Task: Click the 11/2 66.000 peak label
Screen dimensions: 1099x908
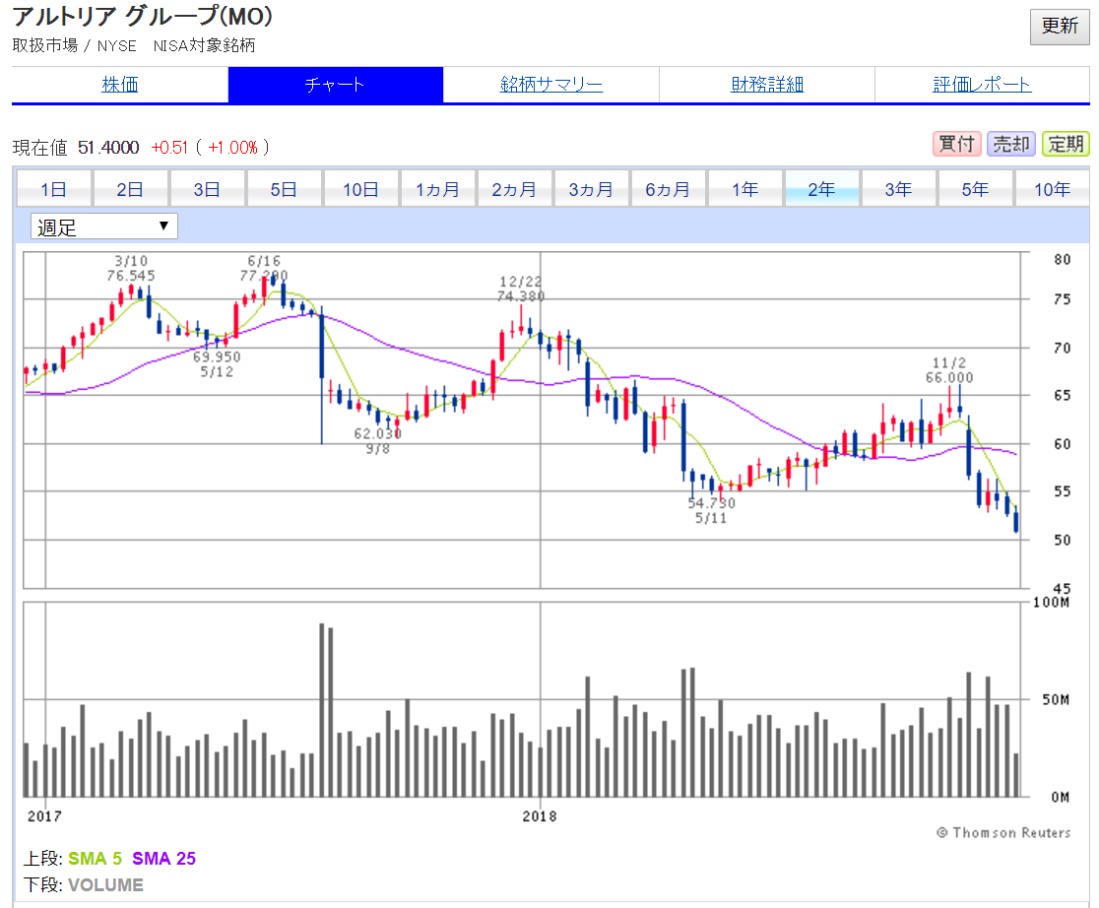Action: click(x=949, y=370)
